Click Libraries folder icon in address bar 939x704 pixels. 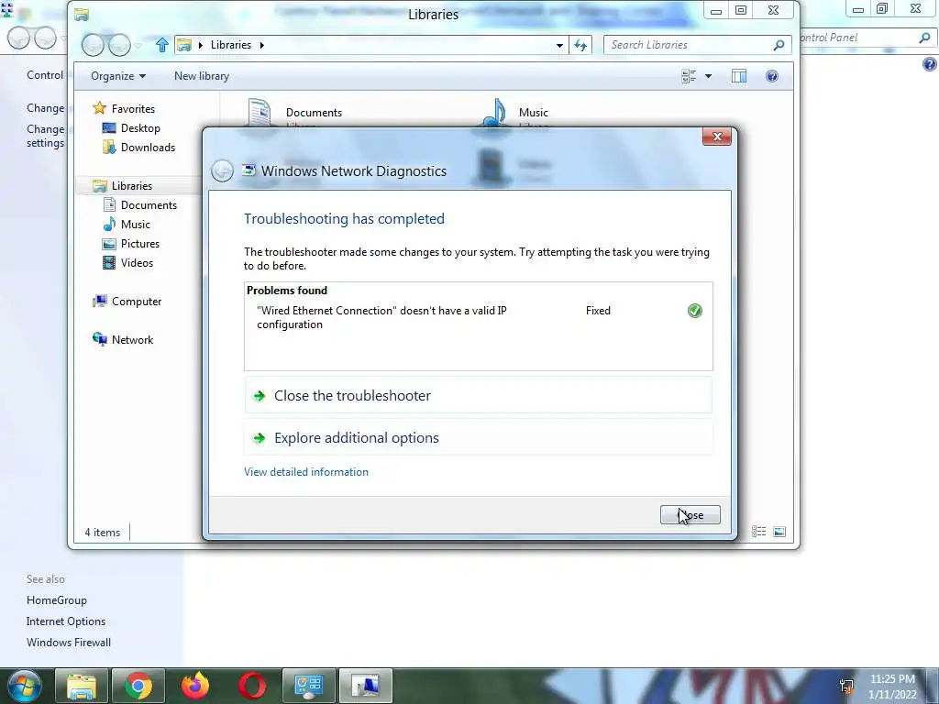[184, 45]
